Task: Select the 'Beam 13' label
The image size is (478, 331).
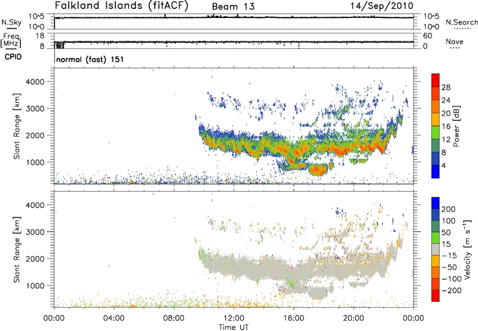Action: [233, 7]
